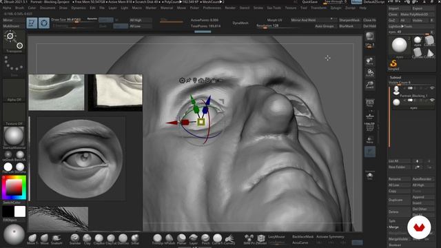Adjust the Draw Size slider
This screenshot has height=248, width=441.
[74, 20]
